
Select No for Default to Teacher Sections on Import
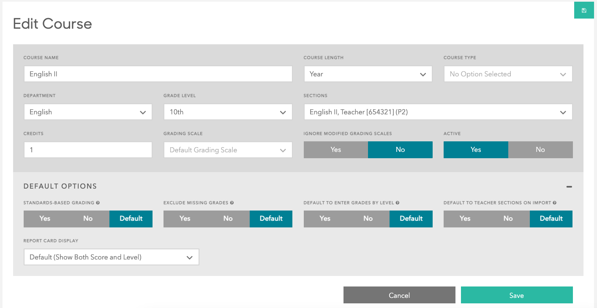click(508, 219)
